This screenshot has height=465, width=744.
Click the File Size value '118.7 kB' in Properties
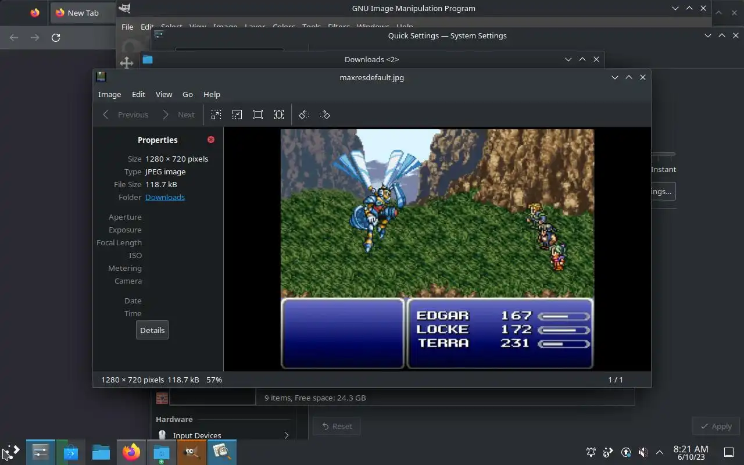click(x=161, y=184)
